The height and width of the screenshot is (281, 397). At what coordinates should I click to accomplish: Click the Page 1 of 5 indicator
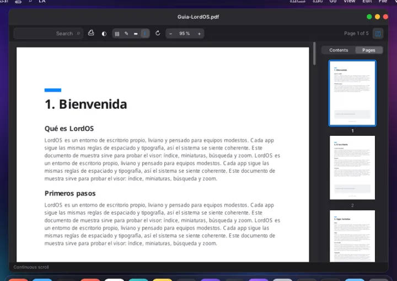(x=356, y=34)
